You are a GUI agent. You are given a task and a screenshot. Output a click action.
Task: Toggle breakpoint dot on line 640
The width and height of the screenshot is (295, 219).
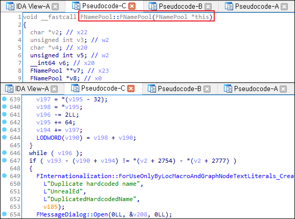click(4, 106)
